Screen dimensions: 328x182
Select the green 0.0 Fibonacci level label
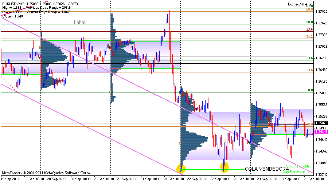click(x=311, y=90)
